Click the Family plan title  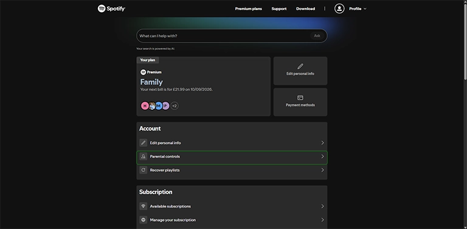(x=151, y=82)
